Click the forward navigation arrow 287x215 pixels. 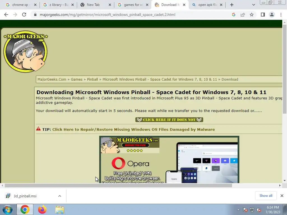pos(15,15)
